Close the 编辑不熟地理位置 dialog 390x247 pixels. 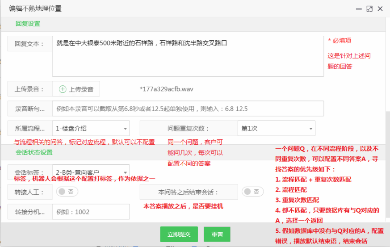[x=380, y=8]
